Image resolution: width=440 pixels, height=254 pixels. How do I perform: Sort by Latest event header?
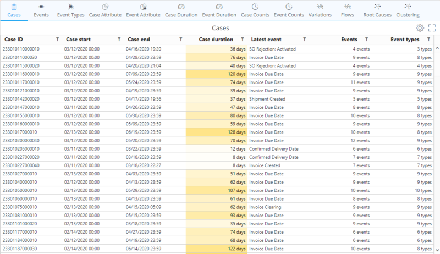pos(266,40)
